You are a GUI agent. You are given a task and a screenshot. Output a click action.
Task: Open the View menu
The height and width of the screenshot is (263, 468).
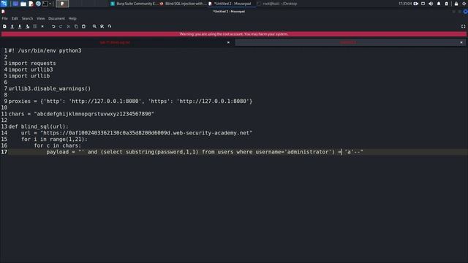click(41, 18)
